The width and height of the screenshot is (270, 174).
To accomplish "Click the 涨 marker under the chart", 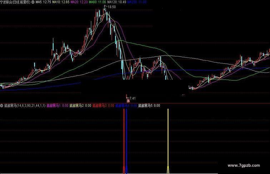I will 128,101.
